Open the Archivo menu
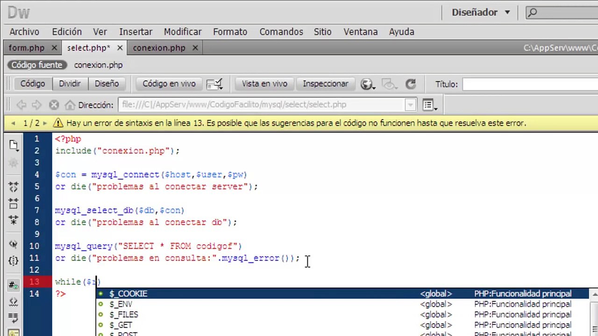The width and height of the screenshot is (598, 336). pyautogui.click(x=24, y=32)
